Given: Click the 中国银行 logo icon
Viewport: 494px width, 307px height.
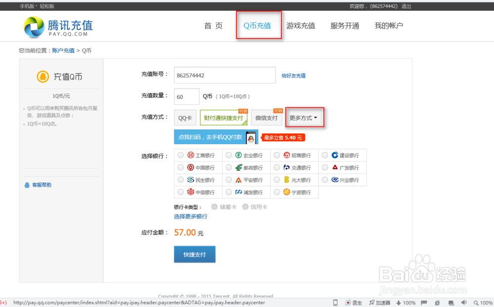Looking at the screenshot, I should coord(191,167).
